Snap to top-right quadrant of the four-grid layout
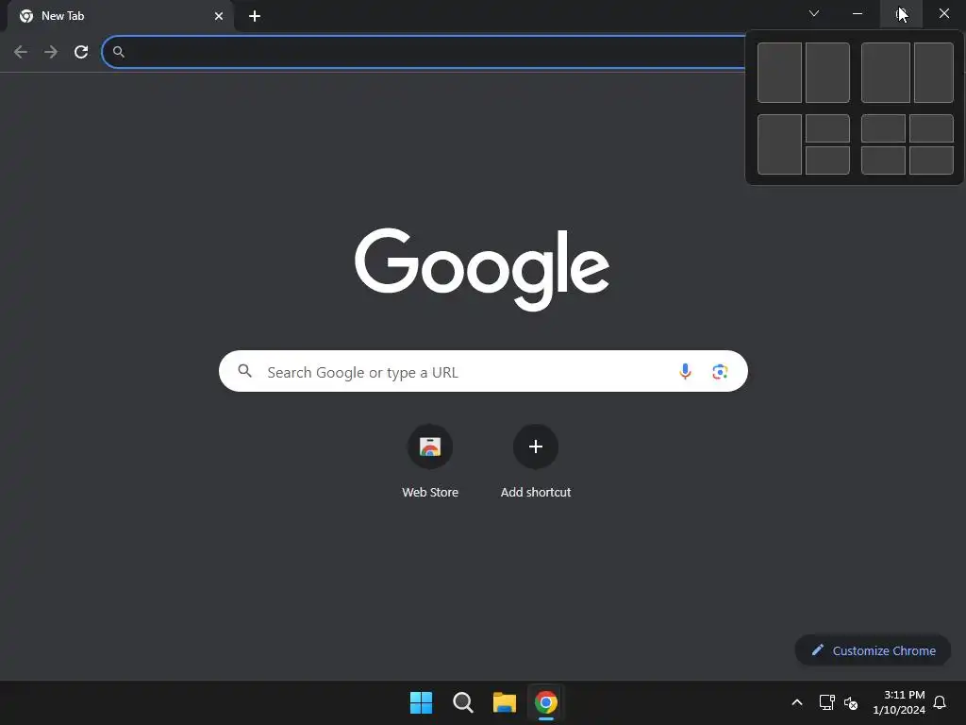Viewport: 966px width, 725px height. 931,128
